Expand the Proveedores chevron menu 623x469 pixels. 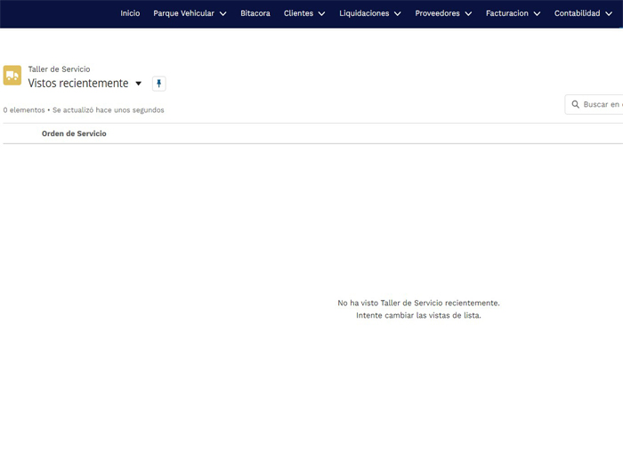point(467,14)
